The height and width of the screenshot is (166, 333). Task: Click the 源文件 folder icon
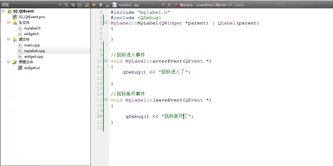[15, 40]
